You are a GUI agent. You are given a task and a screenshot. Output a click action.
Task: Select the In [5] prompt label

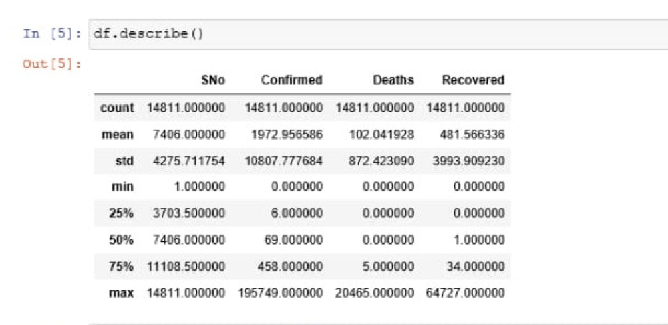click(x=52, y=34)
